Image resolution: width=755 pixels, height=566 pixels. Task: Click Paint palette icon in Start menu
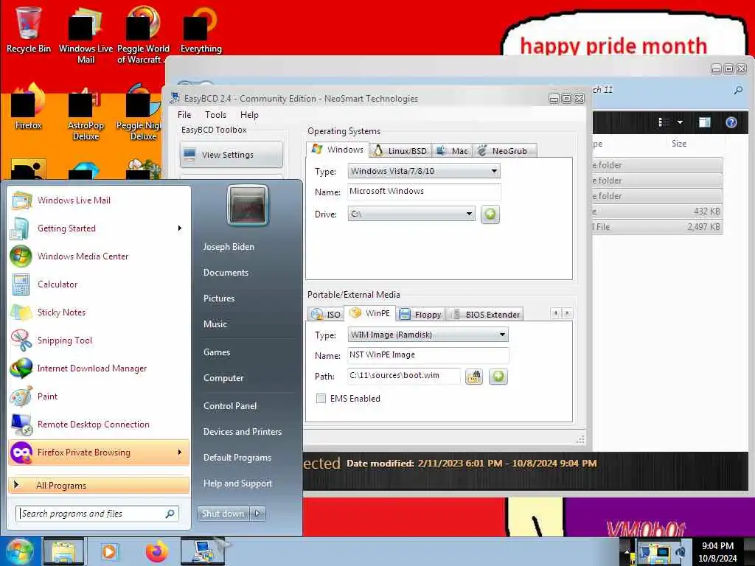(x=21, y=396)
